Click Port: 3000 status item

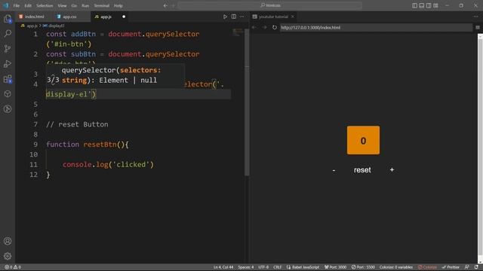click(335, 267)
